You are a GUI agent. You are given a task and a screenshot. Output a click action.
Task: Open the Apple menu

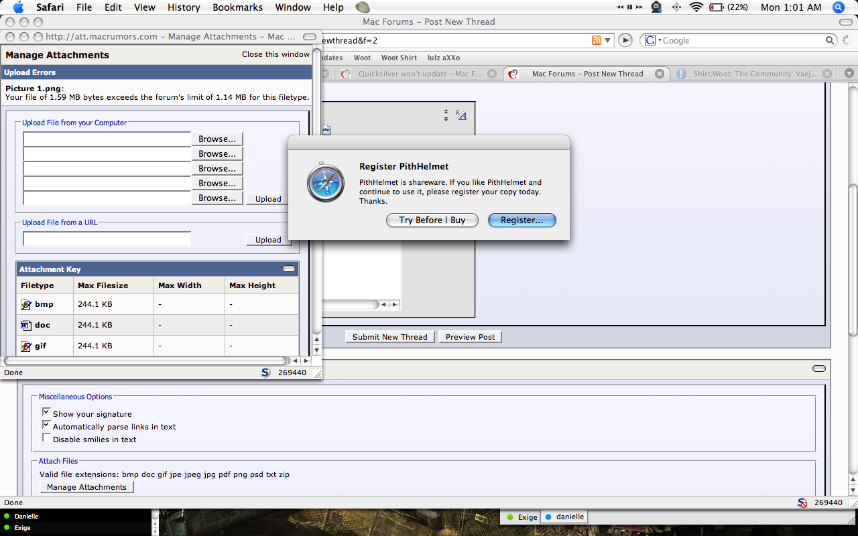pyautogui.click(x=17, y=7)
